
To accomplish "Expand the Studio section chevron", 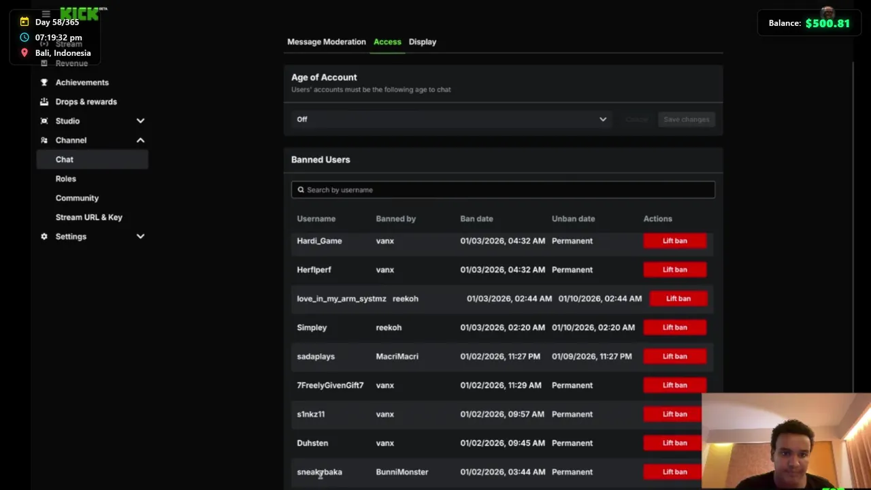I will (x=140, y=120).
